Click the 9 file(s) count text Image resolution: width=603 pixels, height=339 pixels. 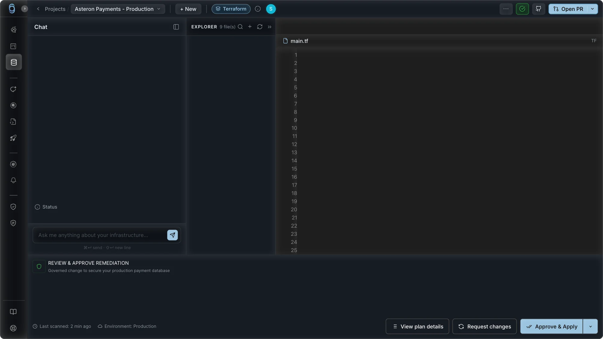click(227, 27)
